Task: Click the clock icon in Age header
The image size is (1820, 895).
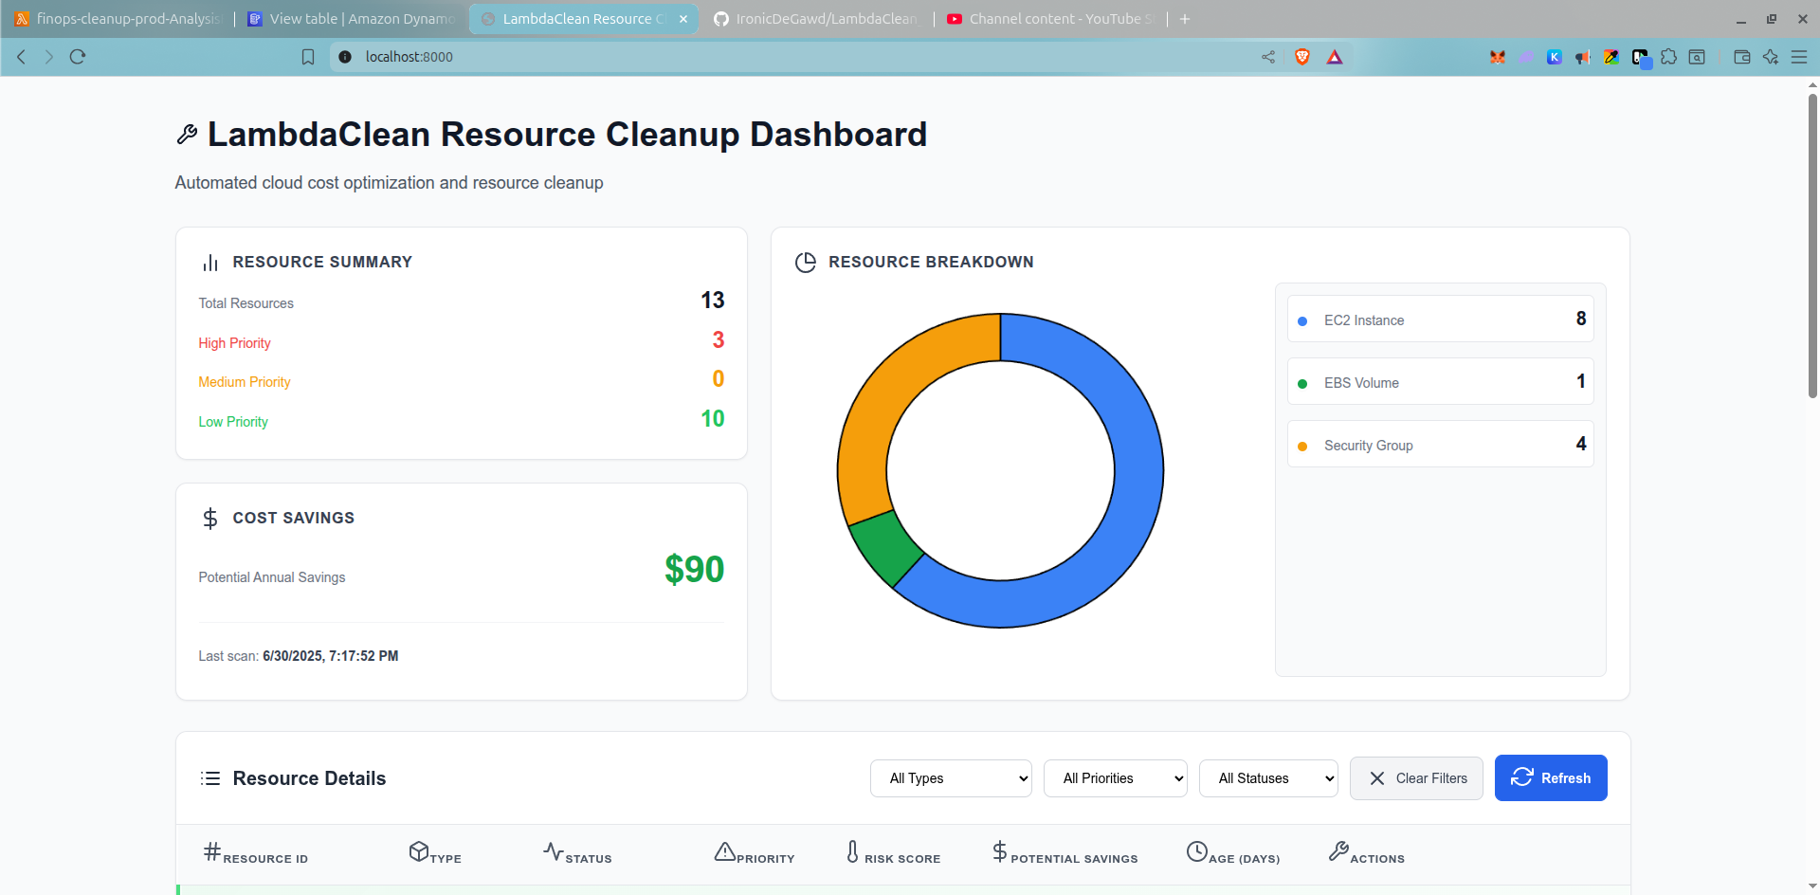Action: point(1197,851)
